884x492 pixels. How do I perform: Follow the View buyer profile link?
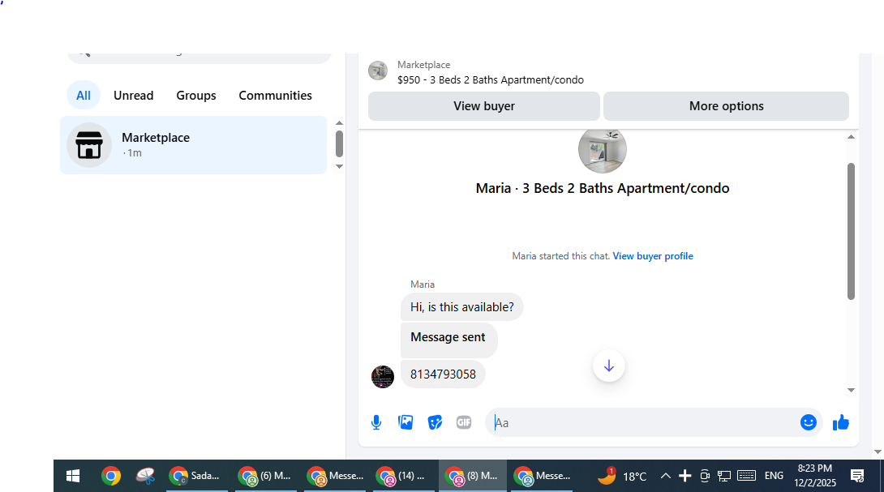653,256
